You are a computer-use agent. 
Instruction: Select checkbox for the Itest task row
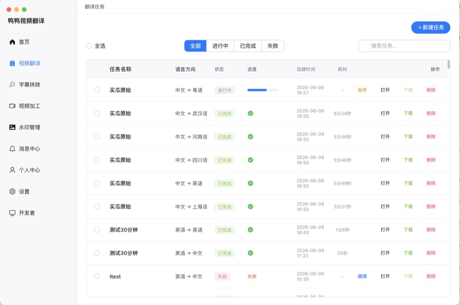pyautogui.click(x=97, y=276)
